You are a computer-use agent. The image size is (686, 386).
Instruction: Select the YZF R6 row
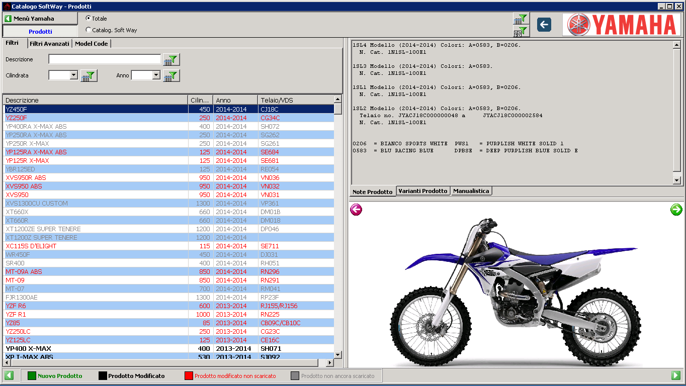tap(168, 306)
